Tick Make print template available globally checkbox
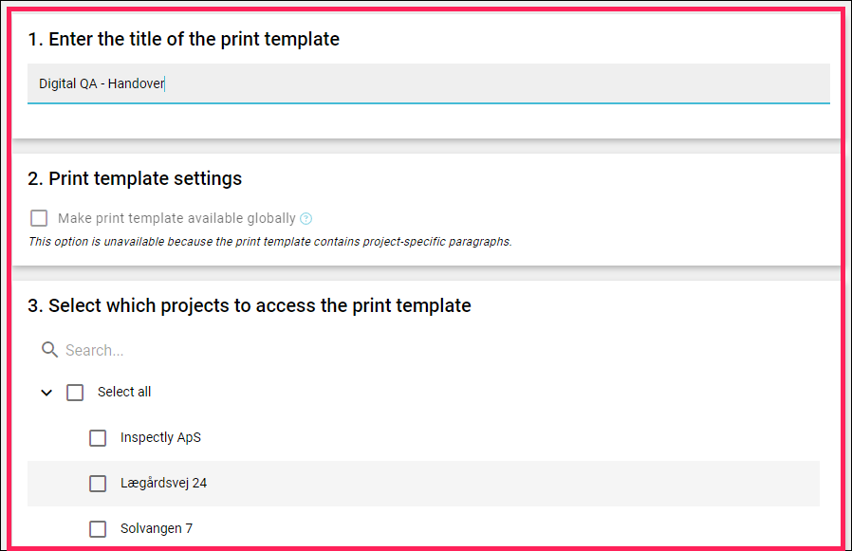This screenshot has height=551, width=852. (39, 218)
